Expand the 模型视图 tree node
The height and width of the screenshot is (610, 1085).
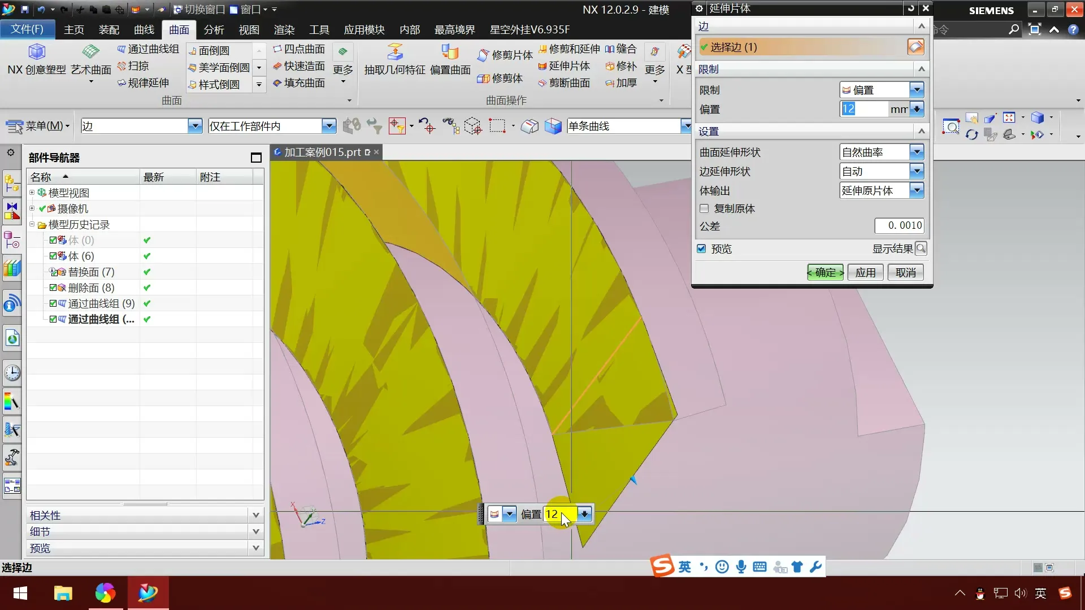32,193
